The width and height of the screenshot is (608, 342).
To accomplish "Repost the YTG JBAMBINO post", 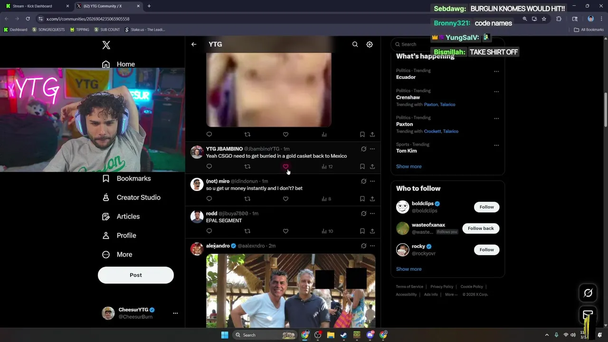I will 247,167.
